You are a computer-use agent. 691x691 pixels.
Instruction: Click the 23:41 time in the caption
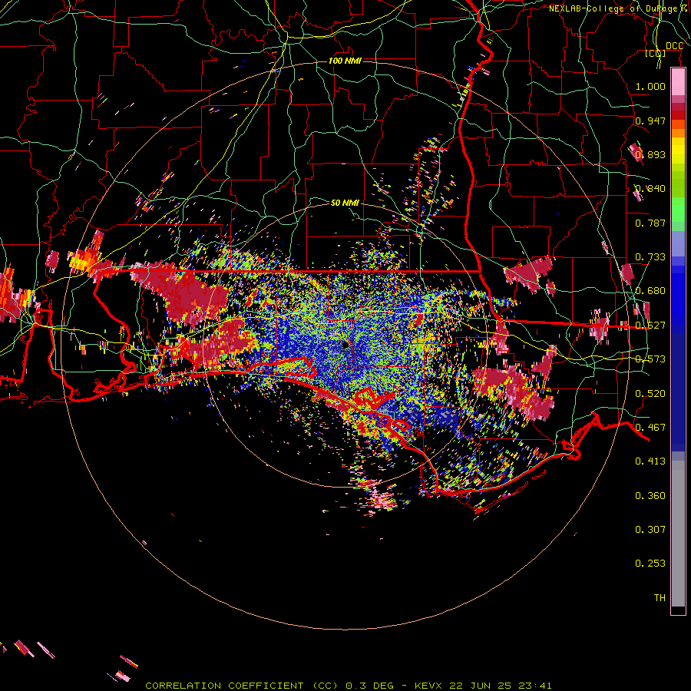click(x=537, y=686)
